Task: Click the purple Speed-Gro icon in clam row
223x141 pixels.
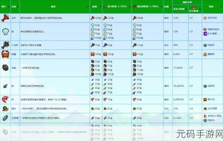Action: point(205,34)
